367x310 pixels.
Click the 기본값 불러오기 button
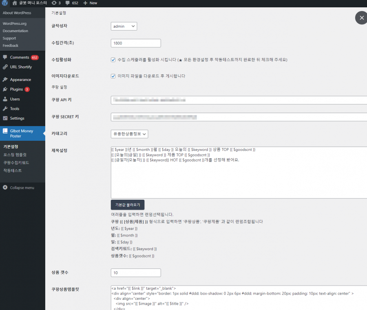(x=128, y=205)
